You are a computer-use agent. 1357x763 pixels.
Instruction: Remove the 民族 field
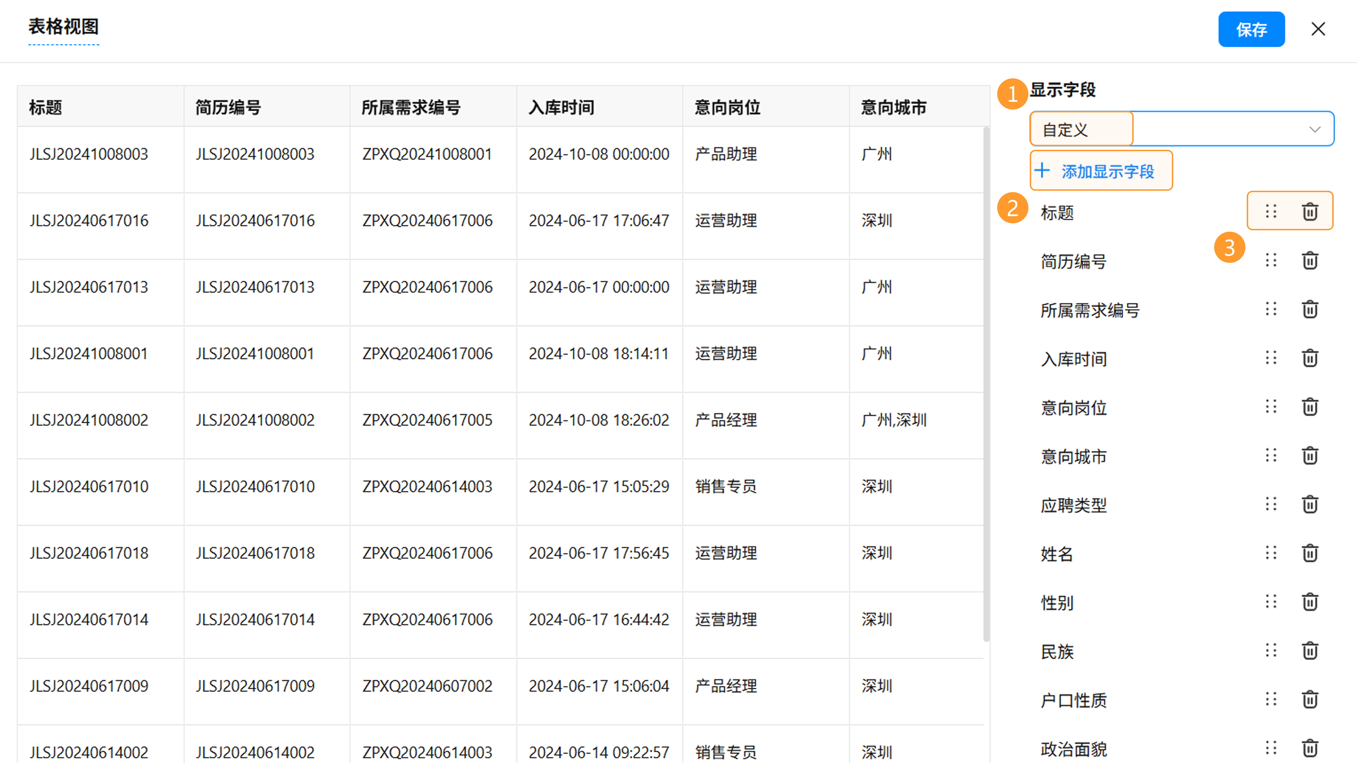[x=1310, y=650]
